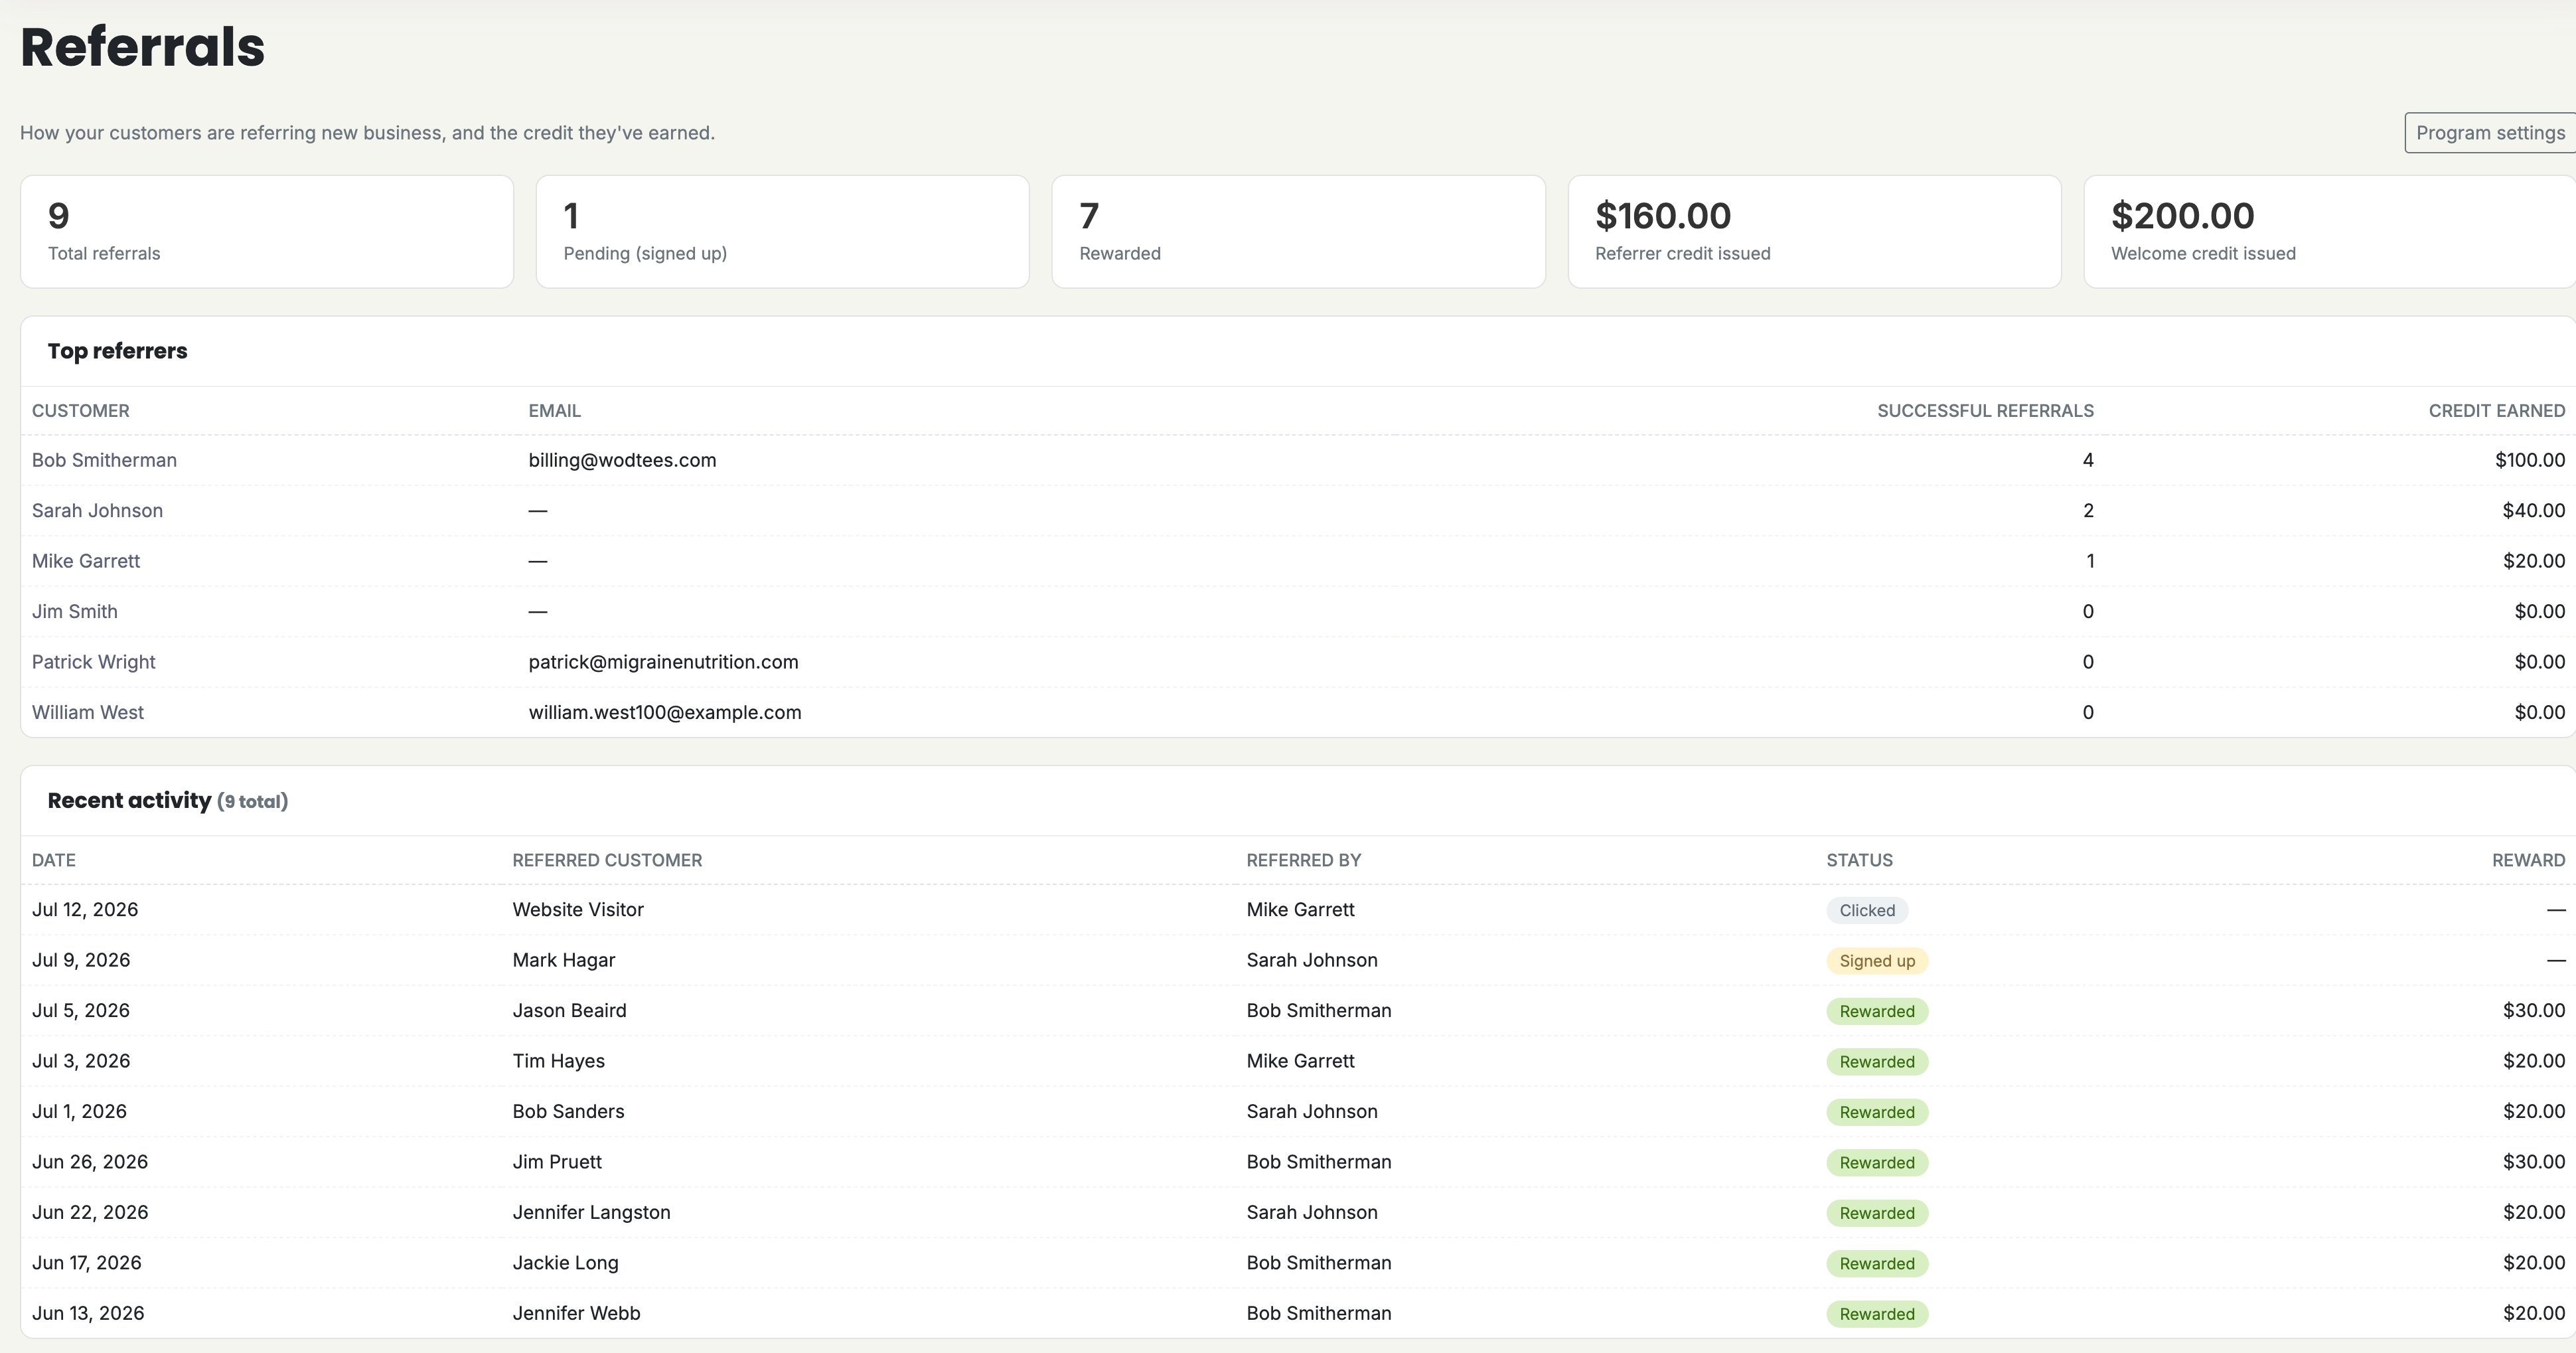Click the Total referrals card showing 9
The image size is (2576, 1353).
267,232
